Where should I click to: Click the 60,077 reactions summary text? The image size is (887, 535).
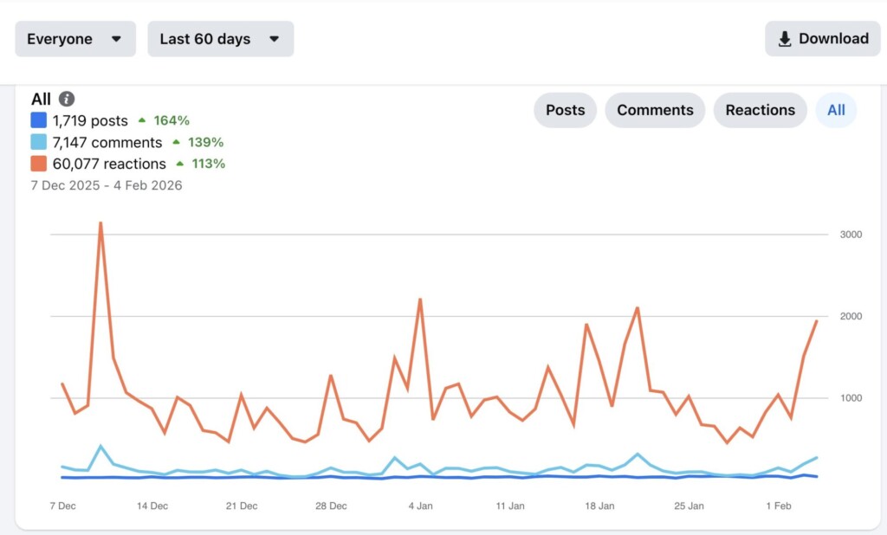pyautogui.click(x=108, y=164)
